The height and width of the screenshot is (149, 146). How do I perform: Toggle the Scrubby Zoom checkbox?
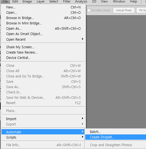[89, 10]
